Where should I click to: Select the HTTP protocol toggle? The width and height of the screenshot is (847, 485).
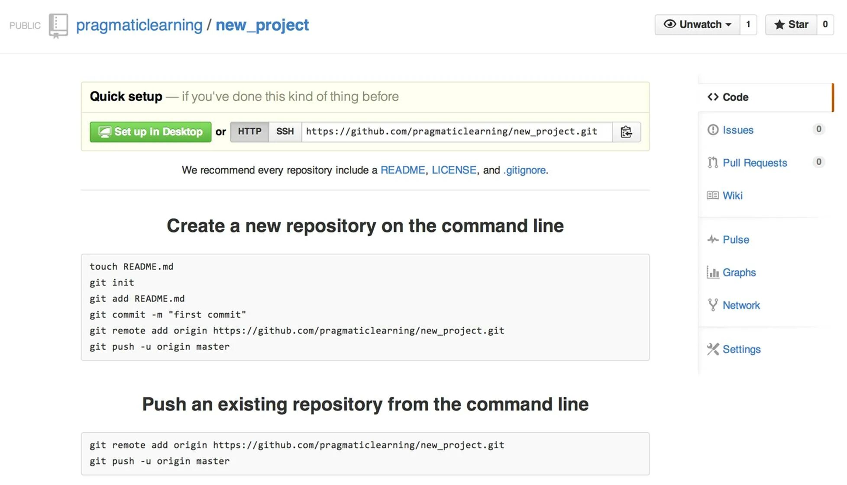point(249,132)
